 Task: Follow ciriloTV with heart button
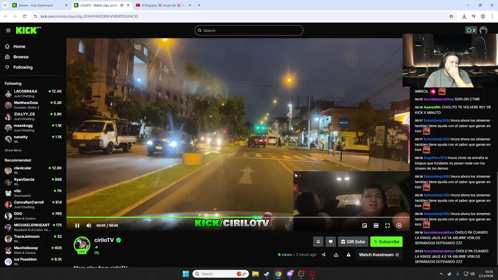point(330,242)
